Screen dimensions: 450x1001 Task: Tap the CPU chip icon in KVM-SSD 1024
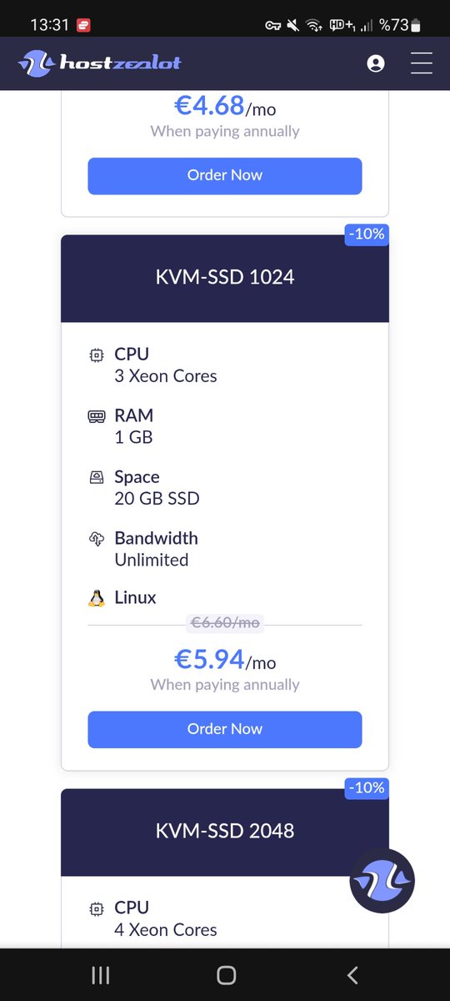(97, 355)
